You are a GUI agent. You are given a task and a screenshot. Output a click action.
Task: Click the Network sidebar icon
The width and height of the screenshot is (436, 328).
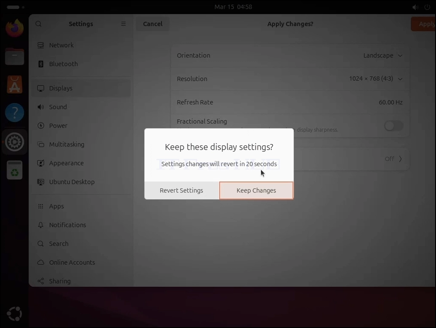pos(40,45)
